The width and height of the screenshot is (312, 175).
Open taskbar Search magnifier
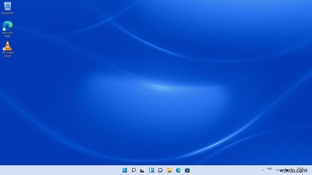coord(134,170)
